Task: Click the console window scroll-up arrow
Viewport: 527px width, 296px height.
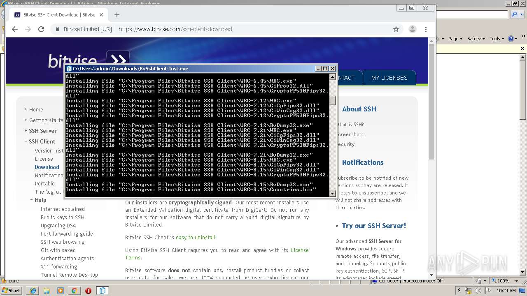Action: 333,77
